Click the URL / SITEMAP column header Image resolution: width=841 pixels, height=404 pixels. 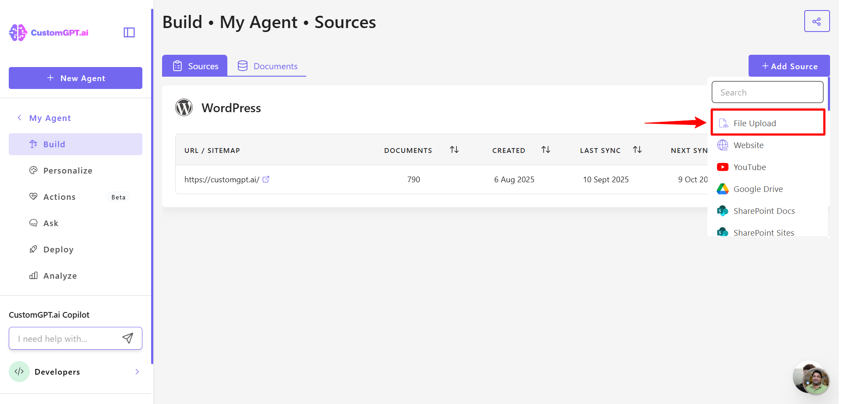click(x=212, y=150)
